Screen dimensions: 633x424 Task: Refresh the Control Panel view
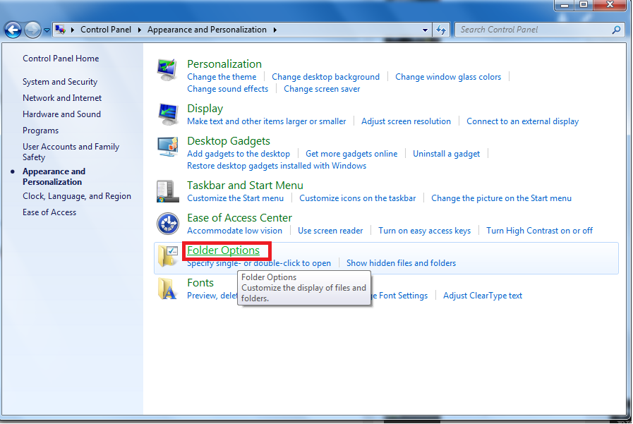pos(441,30)
